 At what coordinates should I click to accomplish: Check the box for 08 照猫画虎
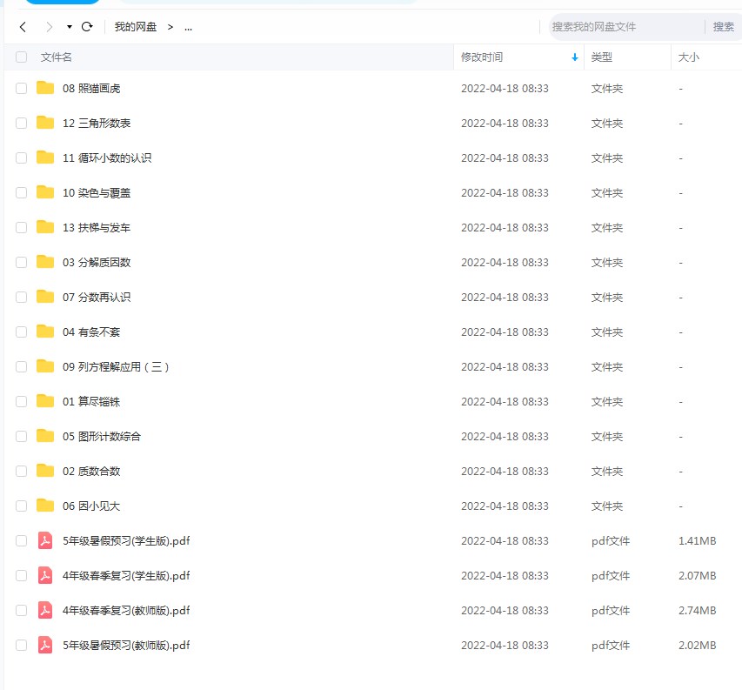pos(21,89)
